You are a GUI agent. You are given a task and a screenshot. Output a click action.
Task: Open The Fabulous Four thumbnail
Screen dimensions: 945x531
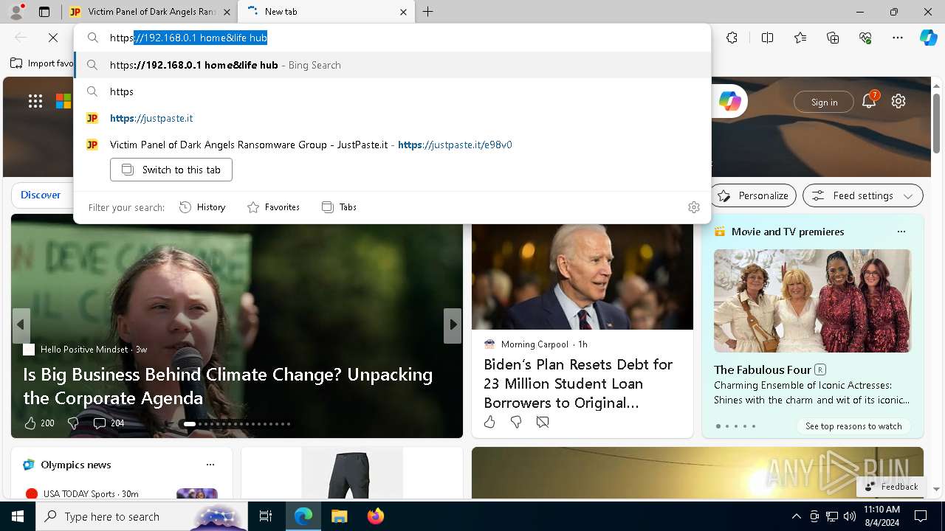coord(812,301)
